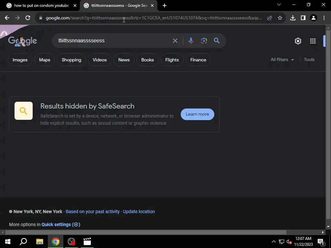Open network status tray icon
The image size is (331, 248).
click(282, 242)
